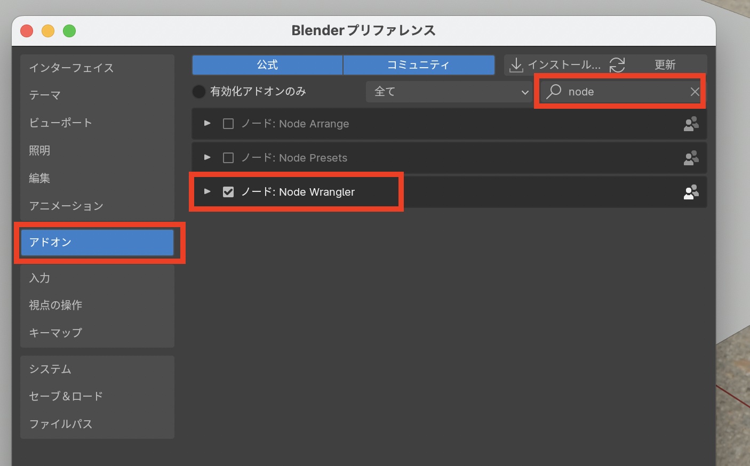This screenshot has height=466, width=750.
Task: Switch to the キーマップ preferences section
Action: click(x=55, y=333)
